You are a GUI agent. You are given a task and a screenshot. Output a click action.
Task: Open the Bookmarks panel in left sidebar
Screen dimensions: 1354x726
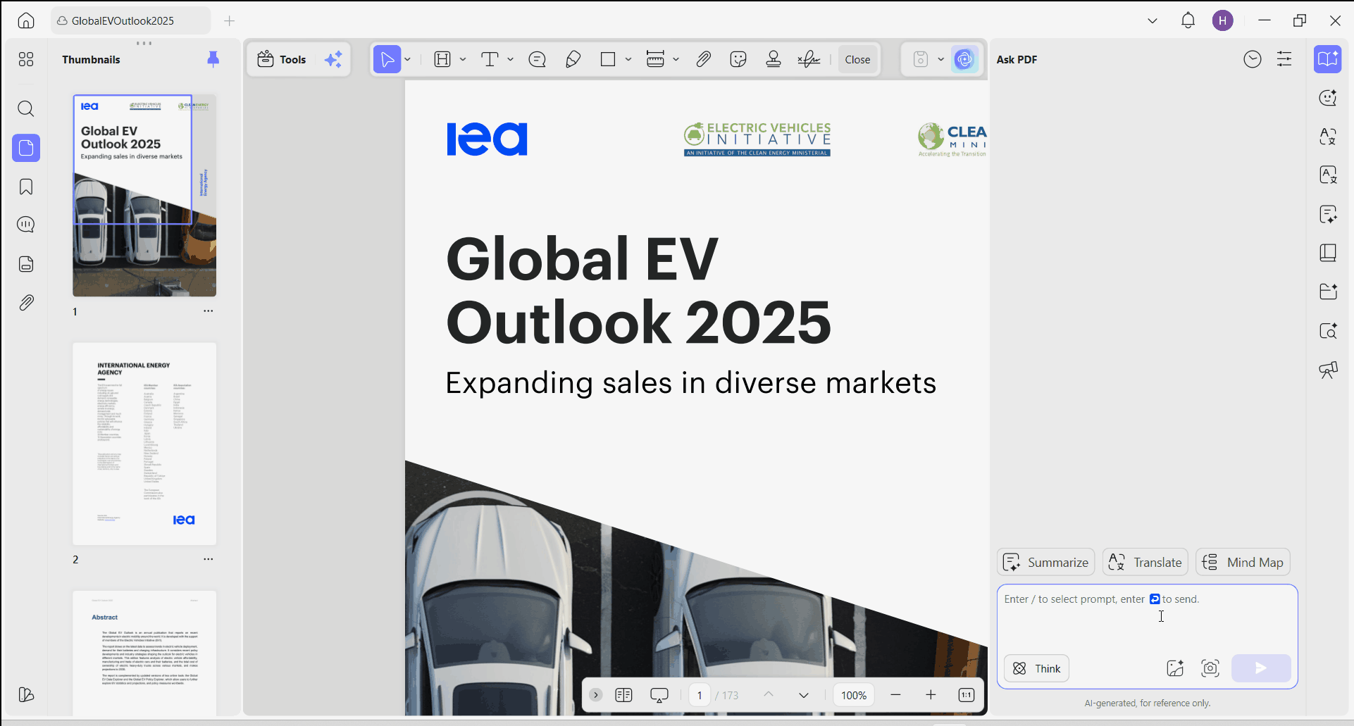[x=26, y=187]
